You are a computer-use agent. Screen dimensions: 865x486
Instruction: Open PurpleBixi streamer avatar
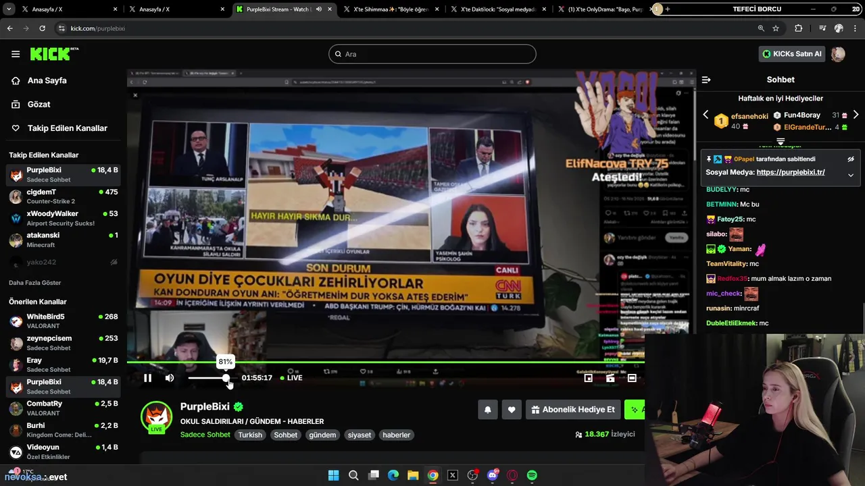click(156, 416)
